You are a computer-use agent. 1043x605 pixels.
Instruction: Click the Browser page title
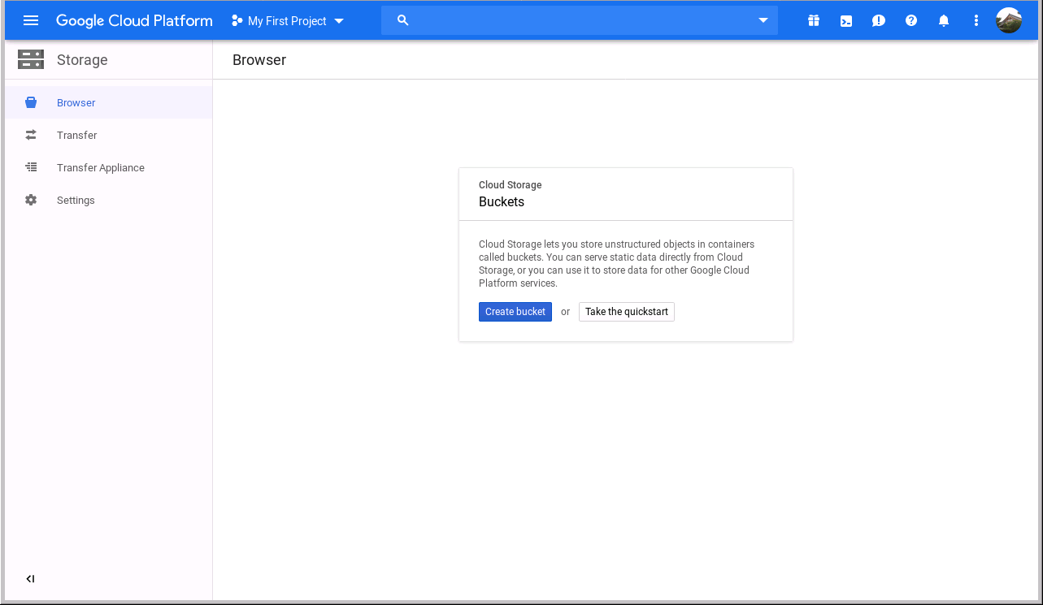point(259,60)
